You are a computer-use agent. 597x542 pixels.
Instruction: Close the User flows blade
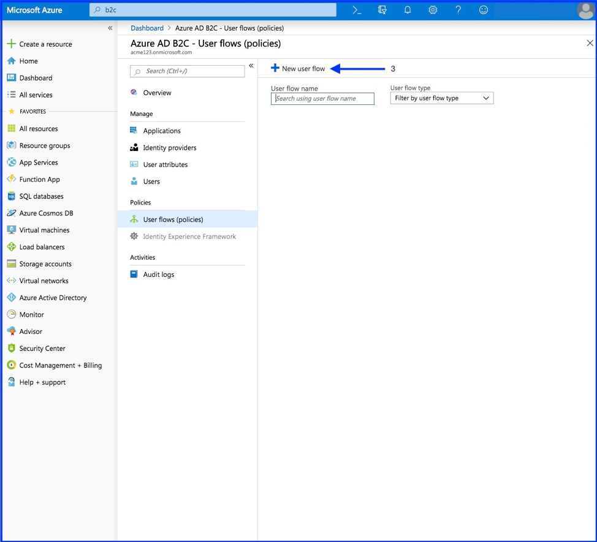pyautogui.click(x=590, y=43)
